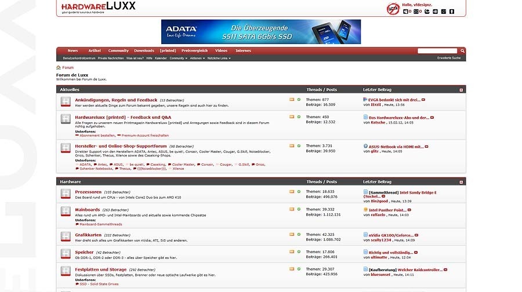Open the Artikel menu item
522x292 pixels.
[x=95, y=50]
